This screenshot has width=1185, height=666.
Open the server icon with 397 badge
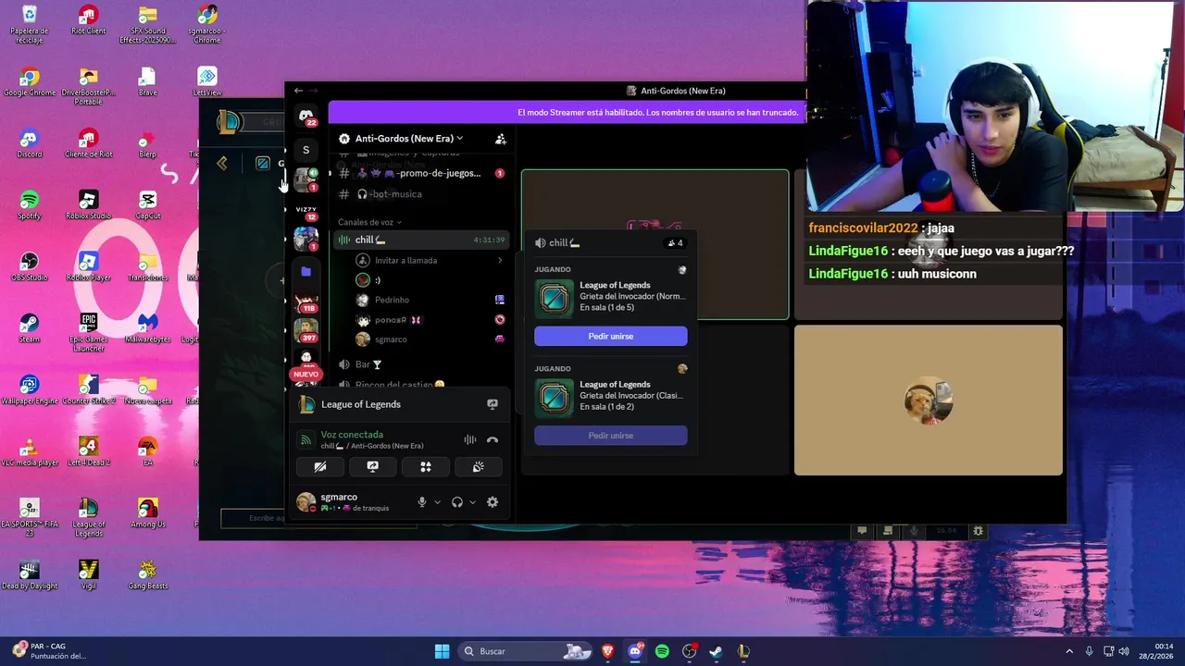(x=306, y=330)
